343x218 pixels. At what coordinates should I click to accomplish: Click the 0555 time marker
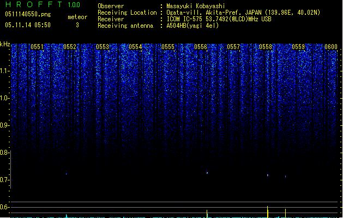coord(168,47)
